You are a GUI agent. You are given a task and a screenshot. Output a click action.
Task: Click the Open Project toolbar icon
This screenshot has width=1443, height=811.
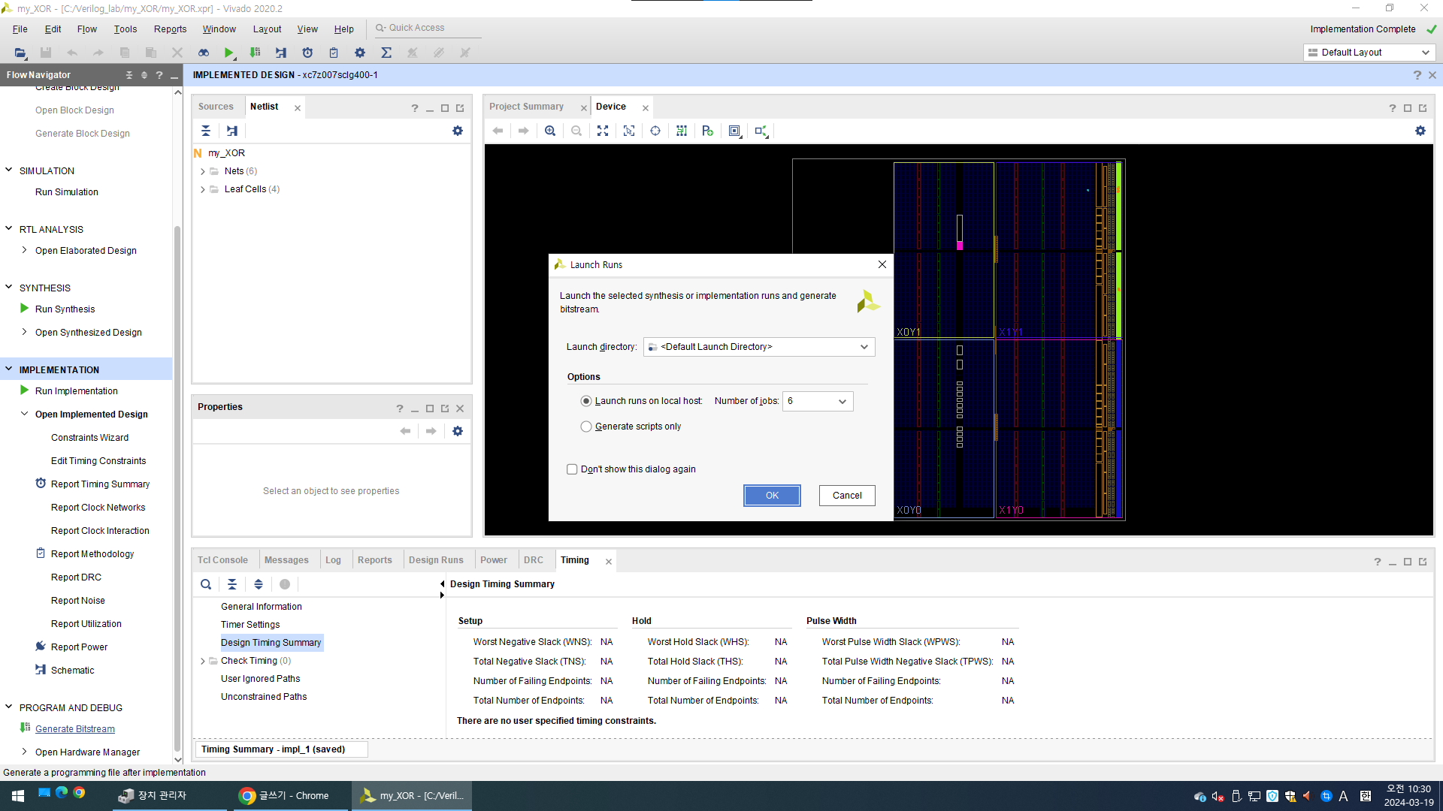tap(20, 53)
